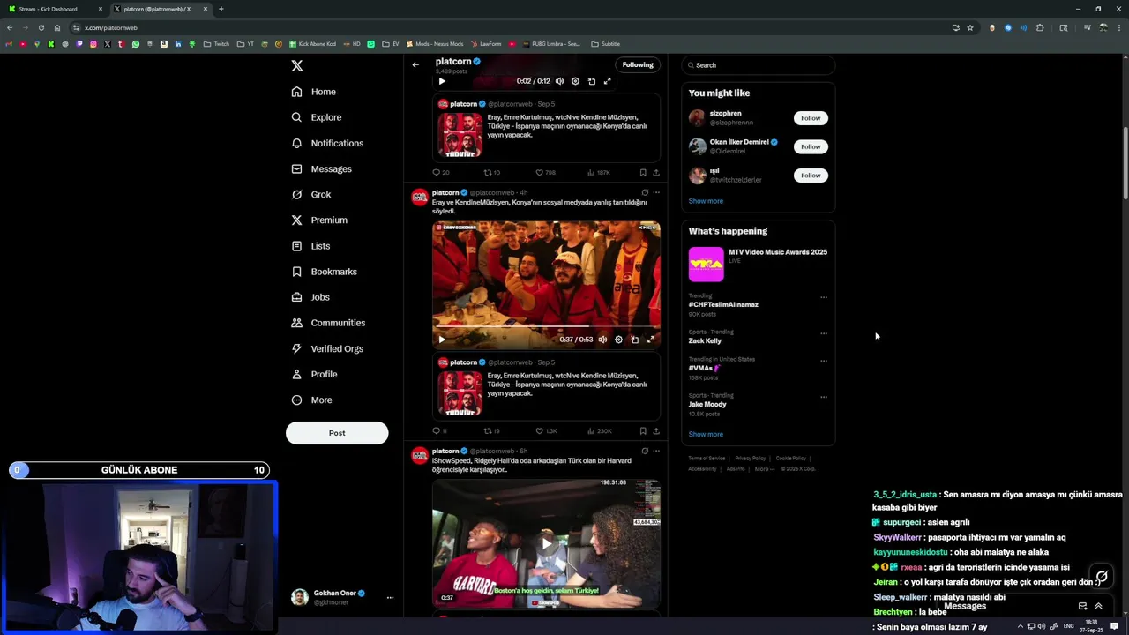Image resolution: width=1129 pixels, height=635 pixels.
Task: Reload the page in browser toolbar
Action: 41,27
